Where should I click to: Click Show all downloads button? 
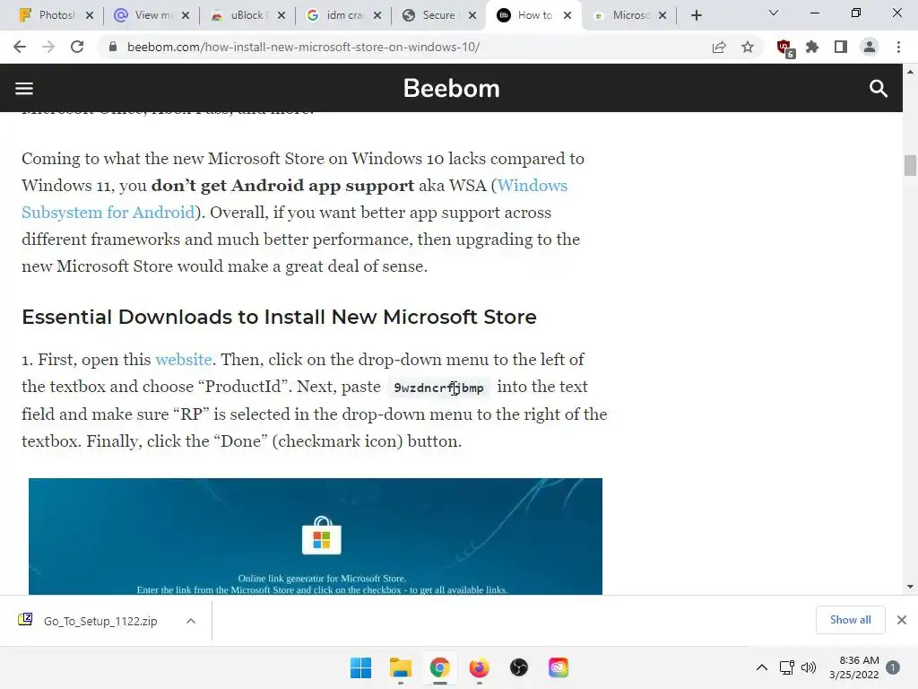(x=850, y=620)
